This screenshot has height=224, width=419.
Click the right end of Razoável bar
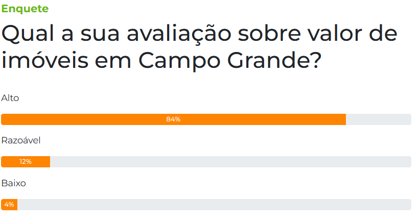[x=409, y=162]
